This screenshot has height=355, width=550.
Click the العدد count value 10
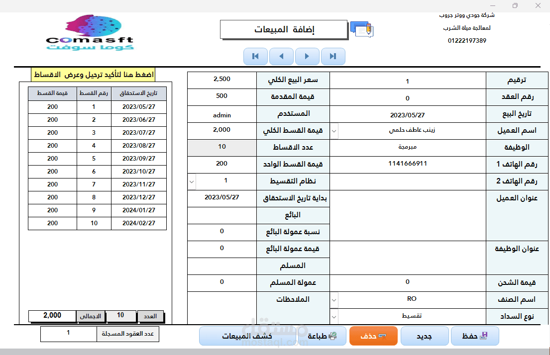tap(120, 316)
